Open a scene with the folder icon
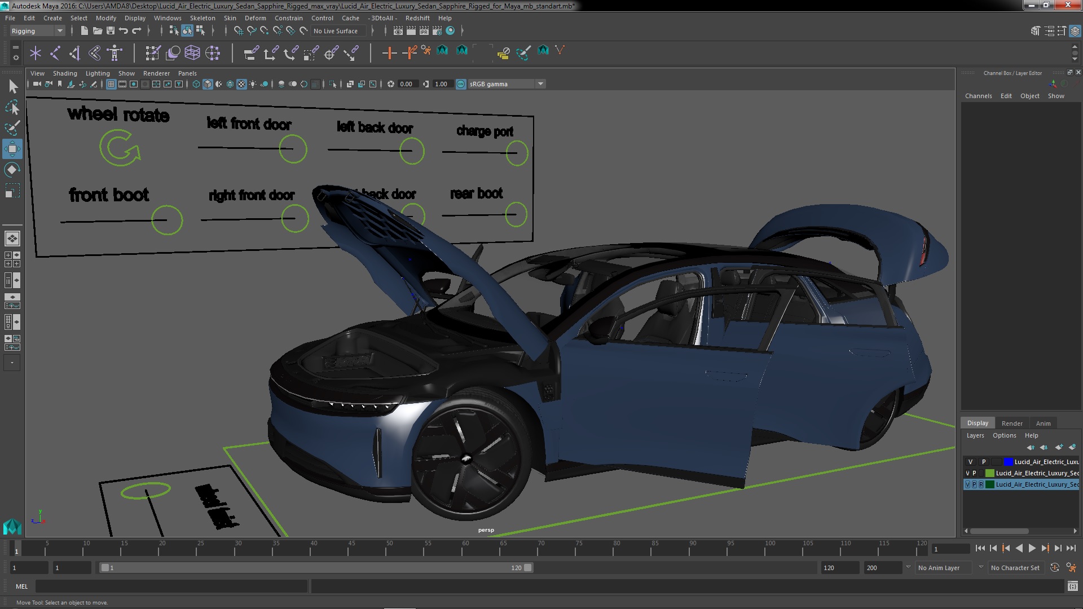 (97, 31)
